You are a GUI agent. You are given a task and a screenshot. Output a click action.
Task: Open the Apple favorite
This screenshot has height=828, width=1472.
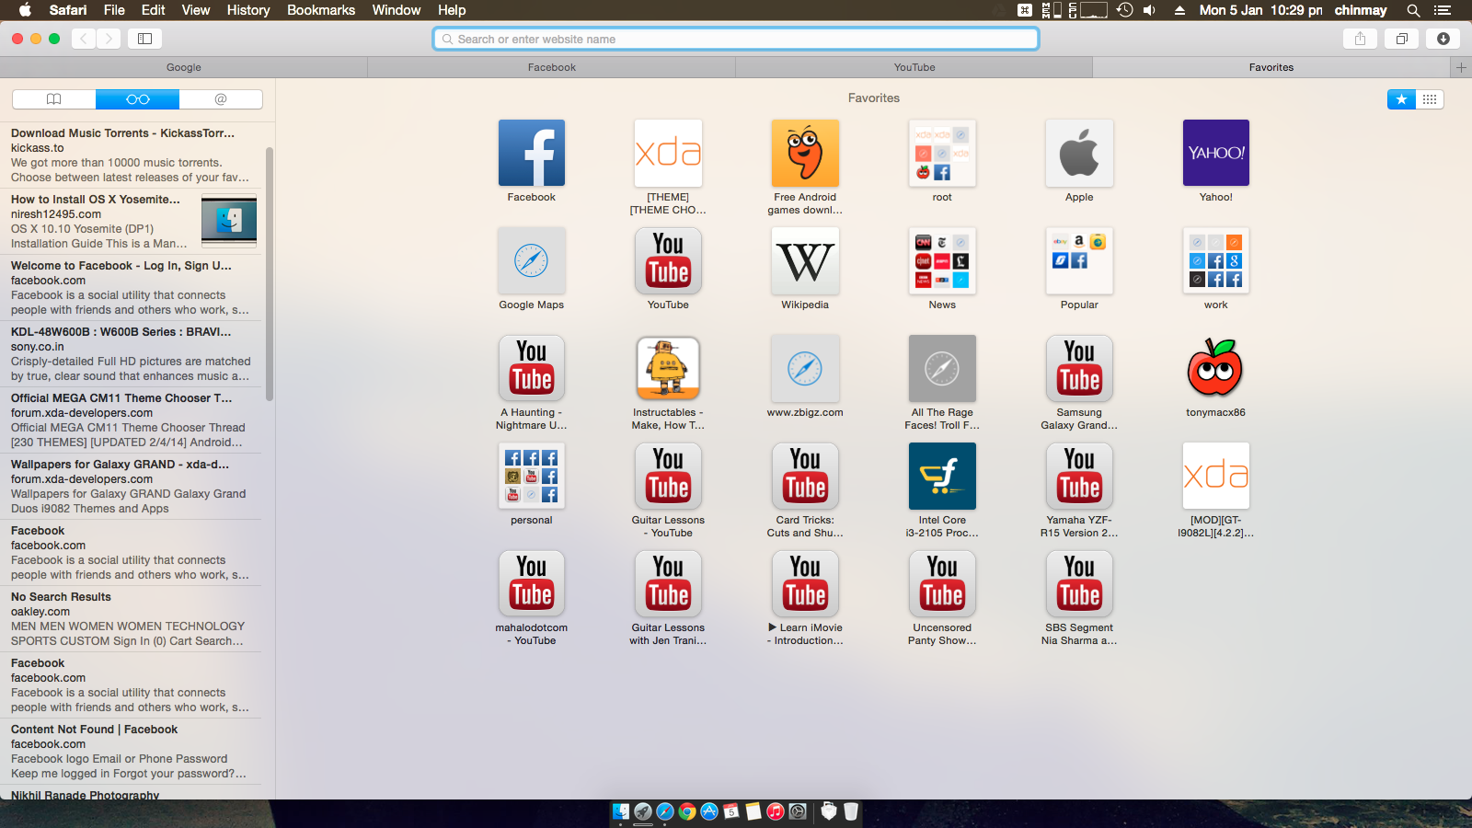click(1079, 153)
